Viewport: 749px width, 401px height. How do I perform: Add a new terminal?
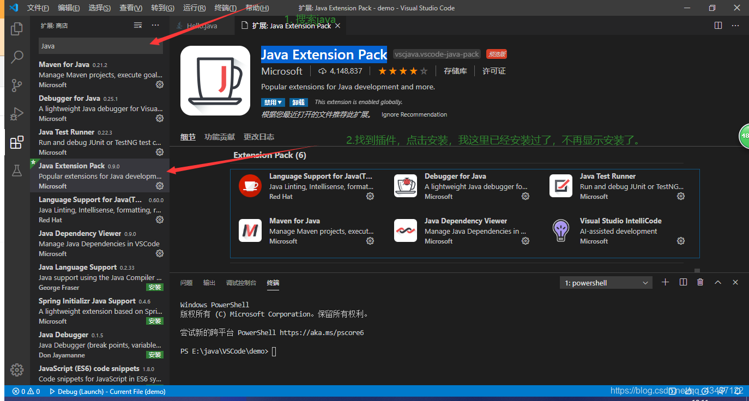pos(665,282)
